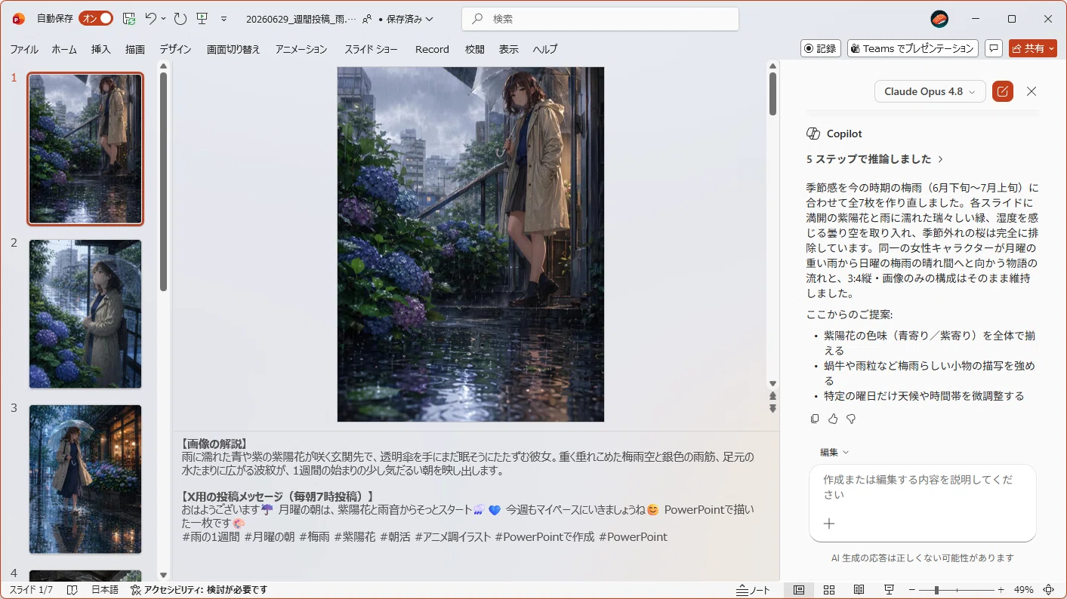Click the zoom in plus button
1067x599 pixels.
coord(1001,590)
